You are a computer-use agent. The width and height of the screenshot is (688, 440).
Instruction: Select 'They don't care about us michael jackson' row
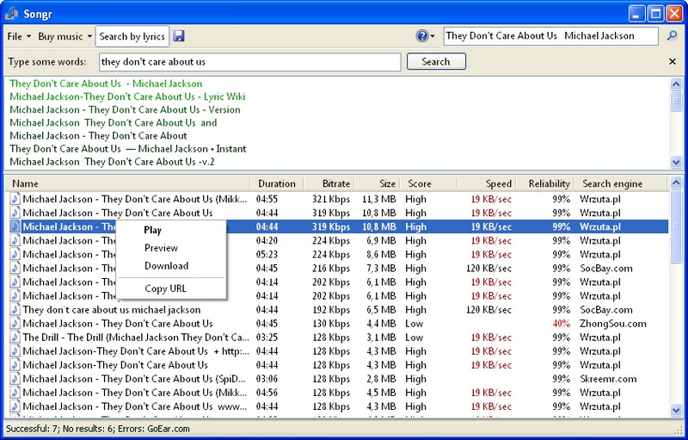pos(336,310)
